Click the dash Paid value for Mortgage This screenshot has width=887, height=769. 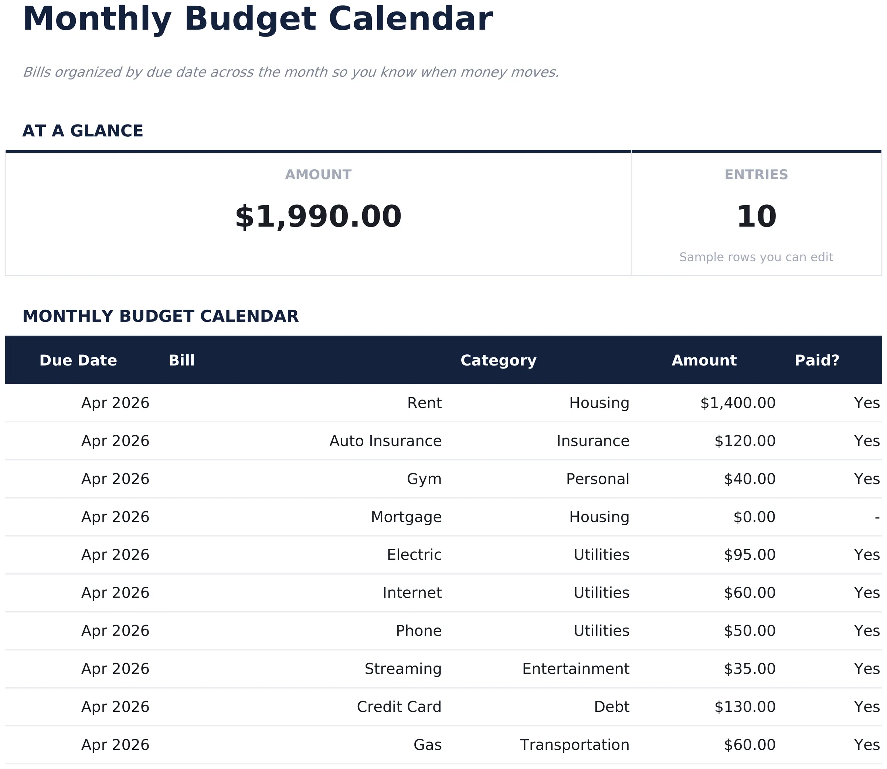click(877, 517)
